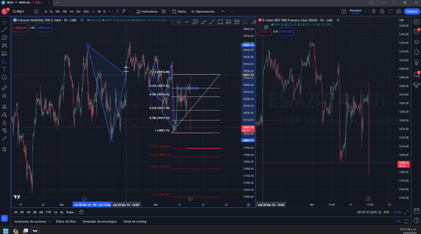
Task: Open the Editor de Pine tab
Action: tap(66, 221)
